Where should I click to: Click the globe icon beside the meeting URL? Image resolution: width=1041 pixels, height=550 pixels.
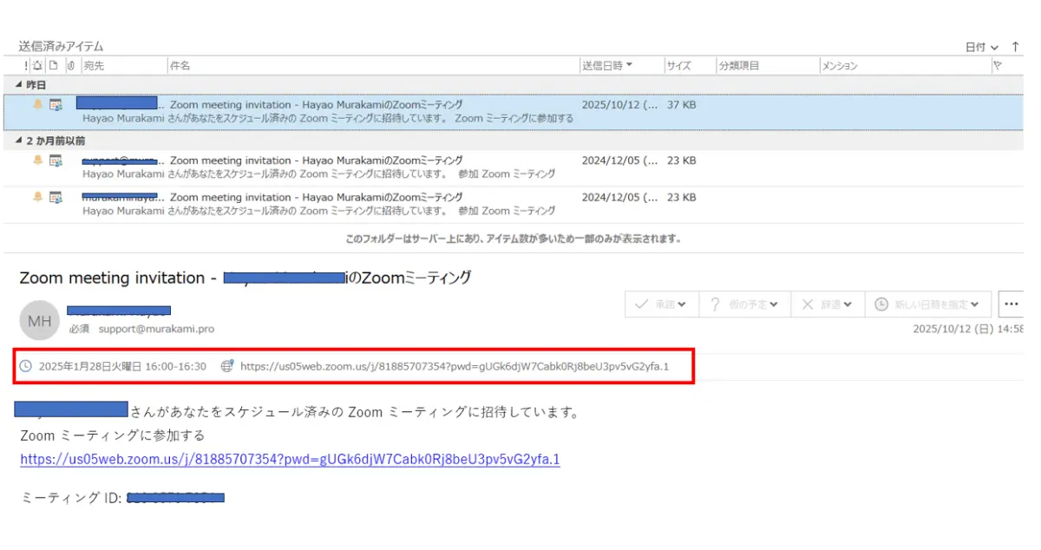[227, 366]
